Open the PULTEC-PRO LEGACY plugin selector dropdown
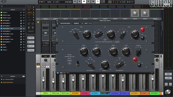The image size is (173, 97). (x=66, y=23)
